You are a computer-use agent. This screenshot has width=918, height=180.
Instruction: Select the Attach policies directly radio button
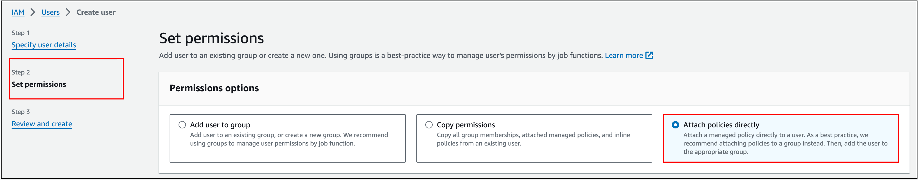pos(675,125)
